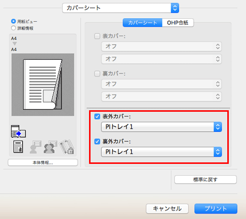Screen dimensions: 246x219
Task: Enable the 表カバー checkbox
Action: (97, 36)
